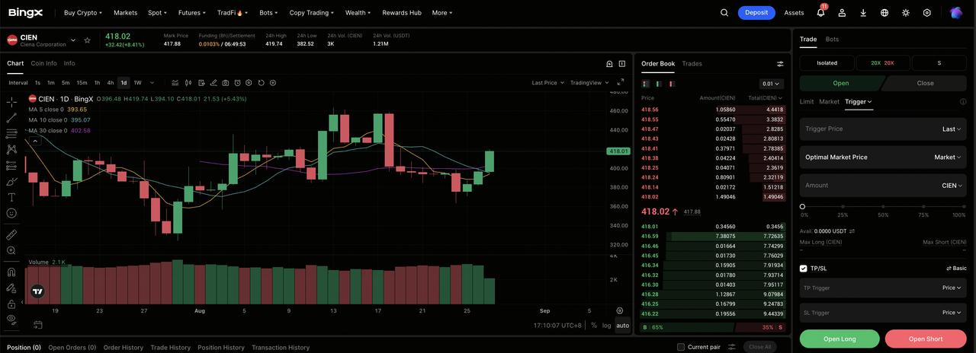Toggle auto scale on chart
This screenshot has height=353, width=976.
[622, 326]
